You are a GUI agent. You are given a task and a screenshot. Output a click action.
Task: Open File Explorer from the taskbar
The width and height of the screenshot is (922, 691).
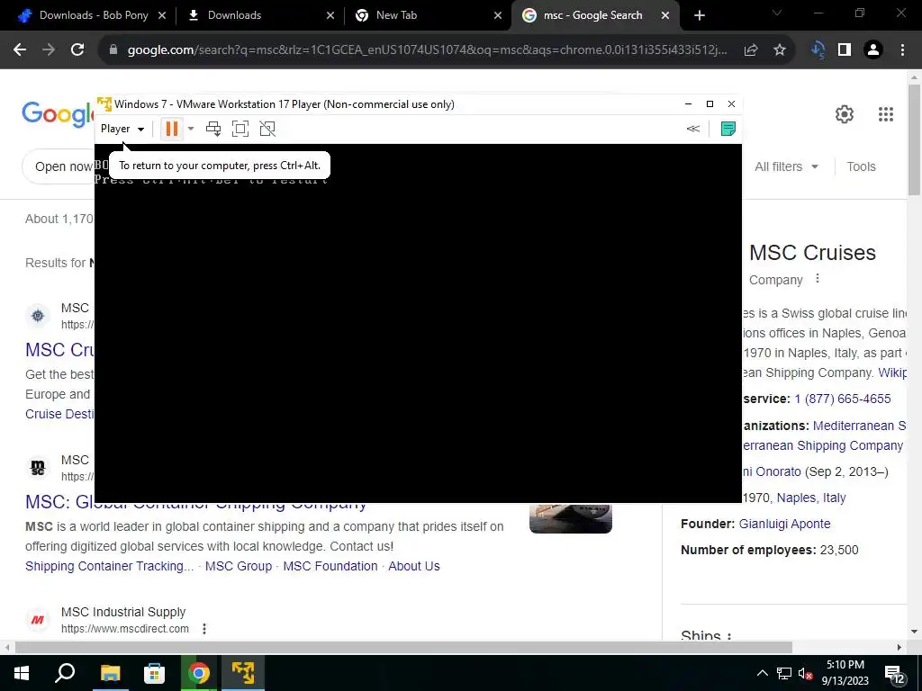click(x=110, y=673)
